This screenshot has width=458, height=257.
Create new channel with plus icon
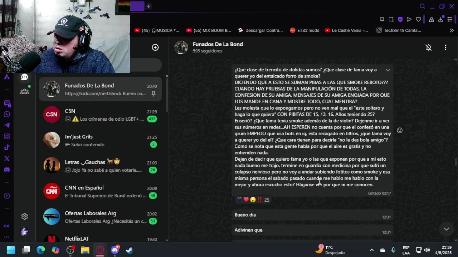[155, 47]
